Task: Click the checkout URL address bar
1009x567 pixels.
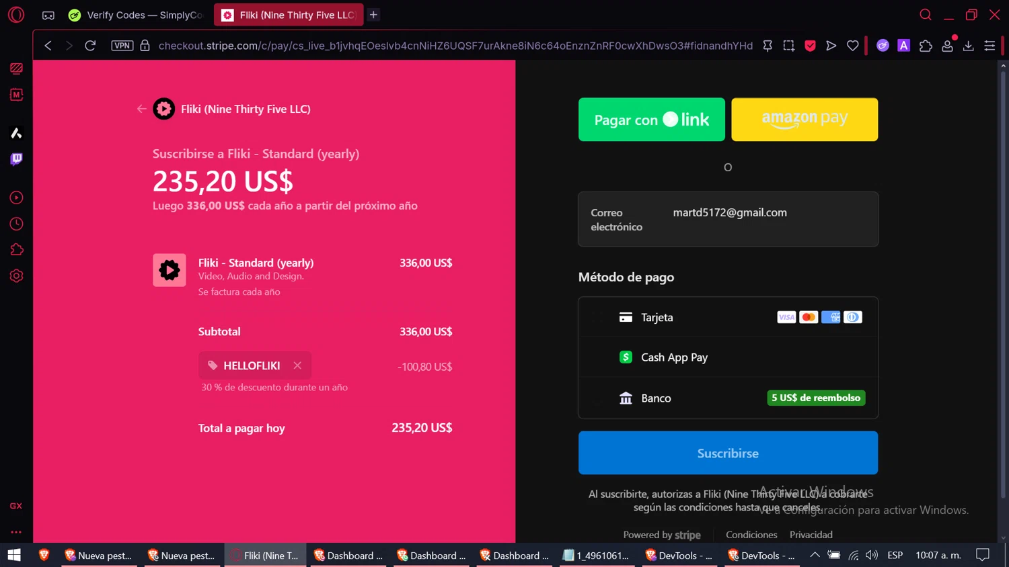Action: (x=455, y=46)
